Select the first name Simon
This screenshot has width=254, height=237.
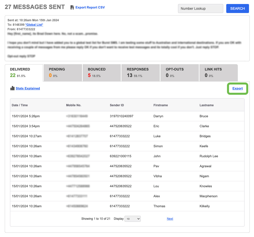pos(158,146)
